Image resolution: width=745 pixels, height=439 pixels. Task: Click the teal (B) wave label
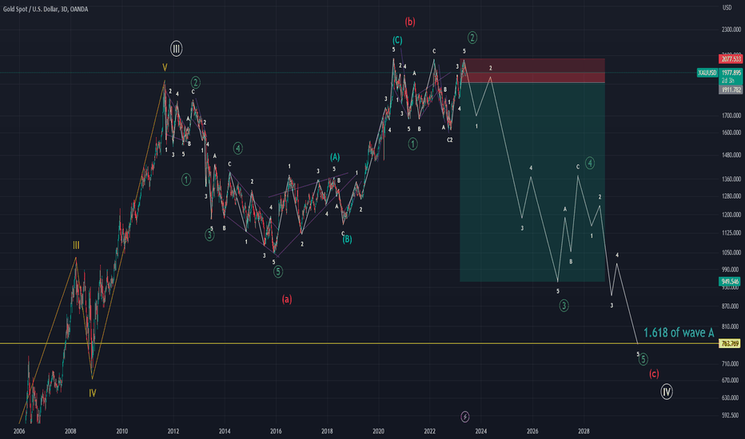coord(347,239)
